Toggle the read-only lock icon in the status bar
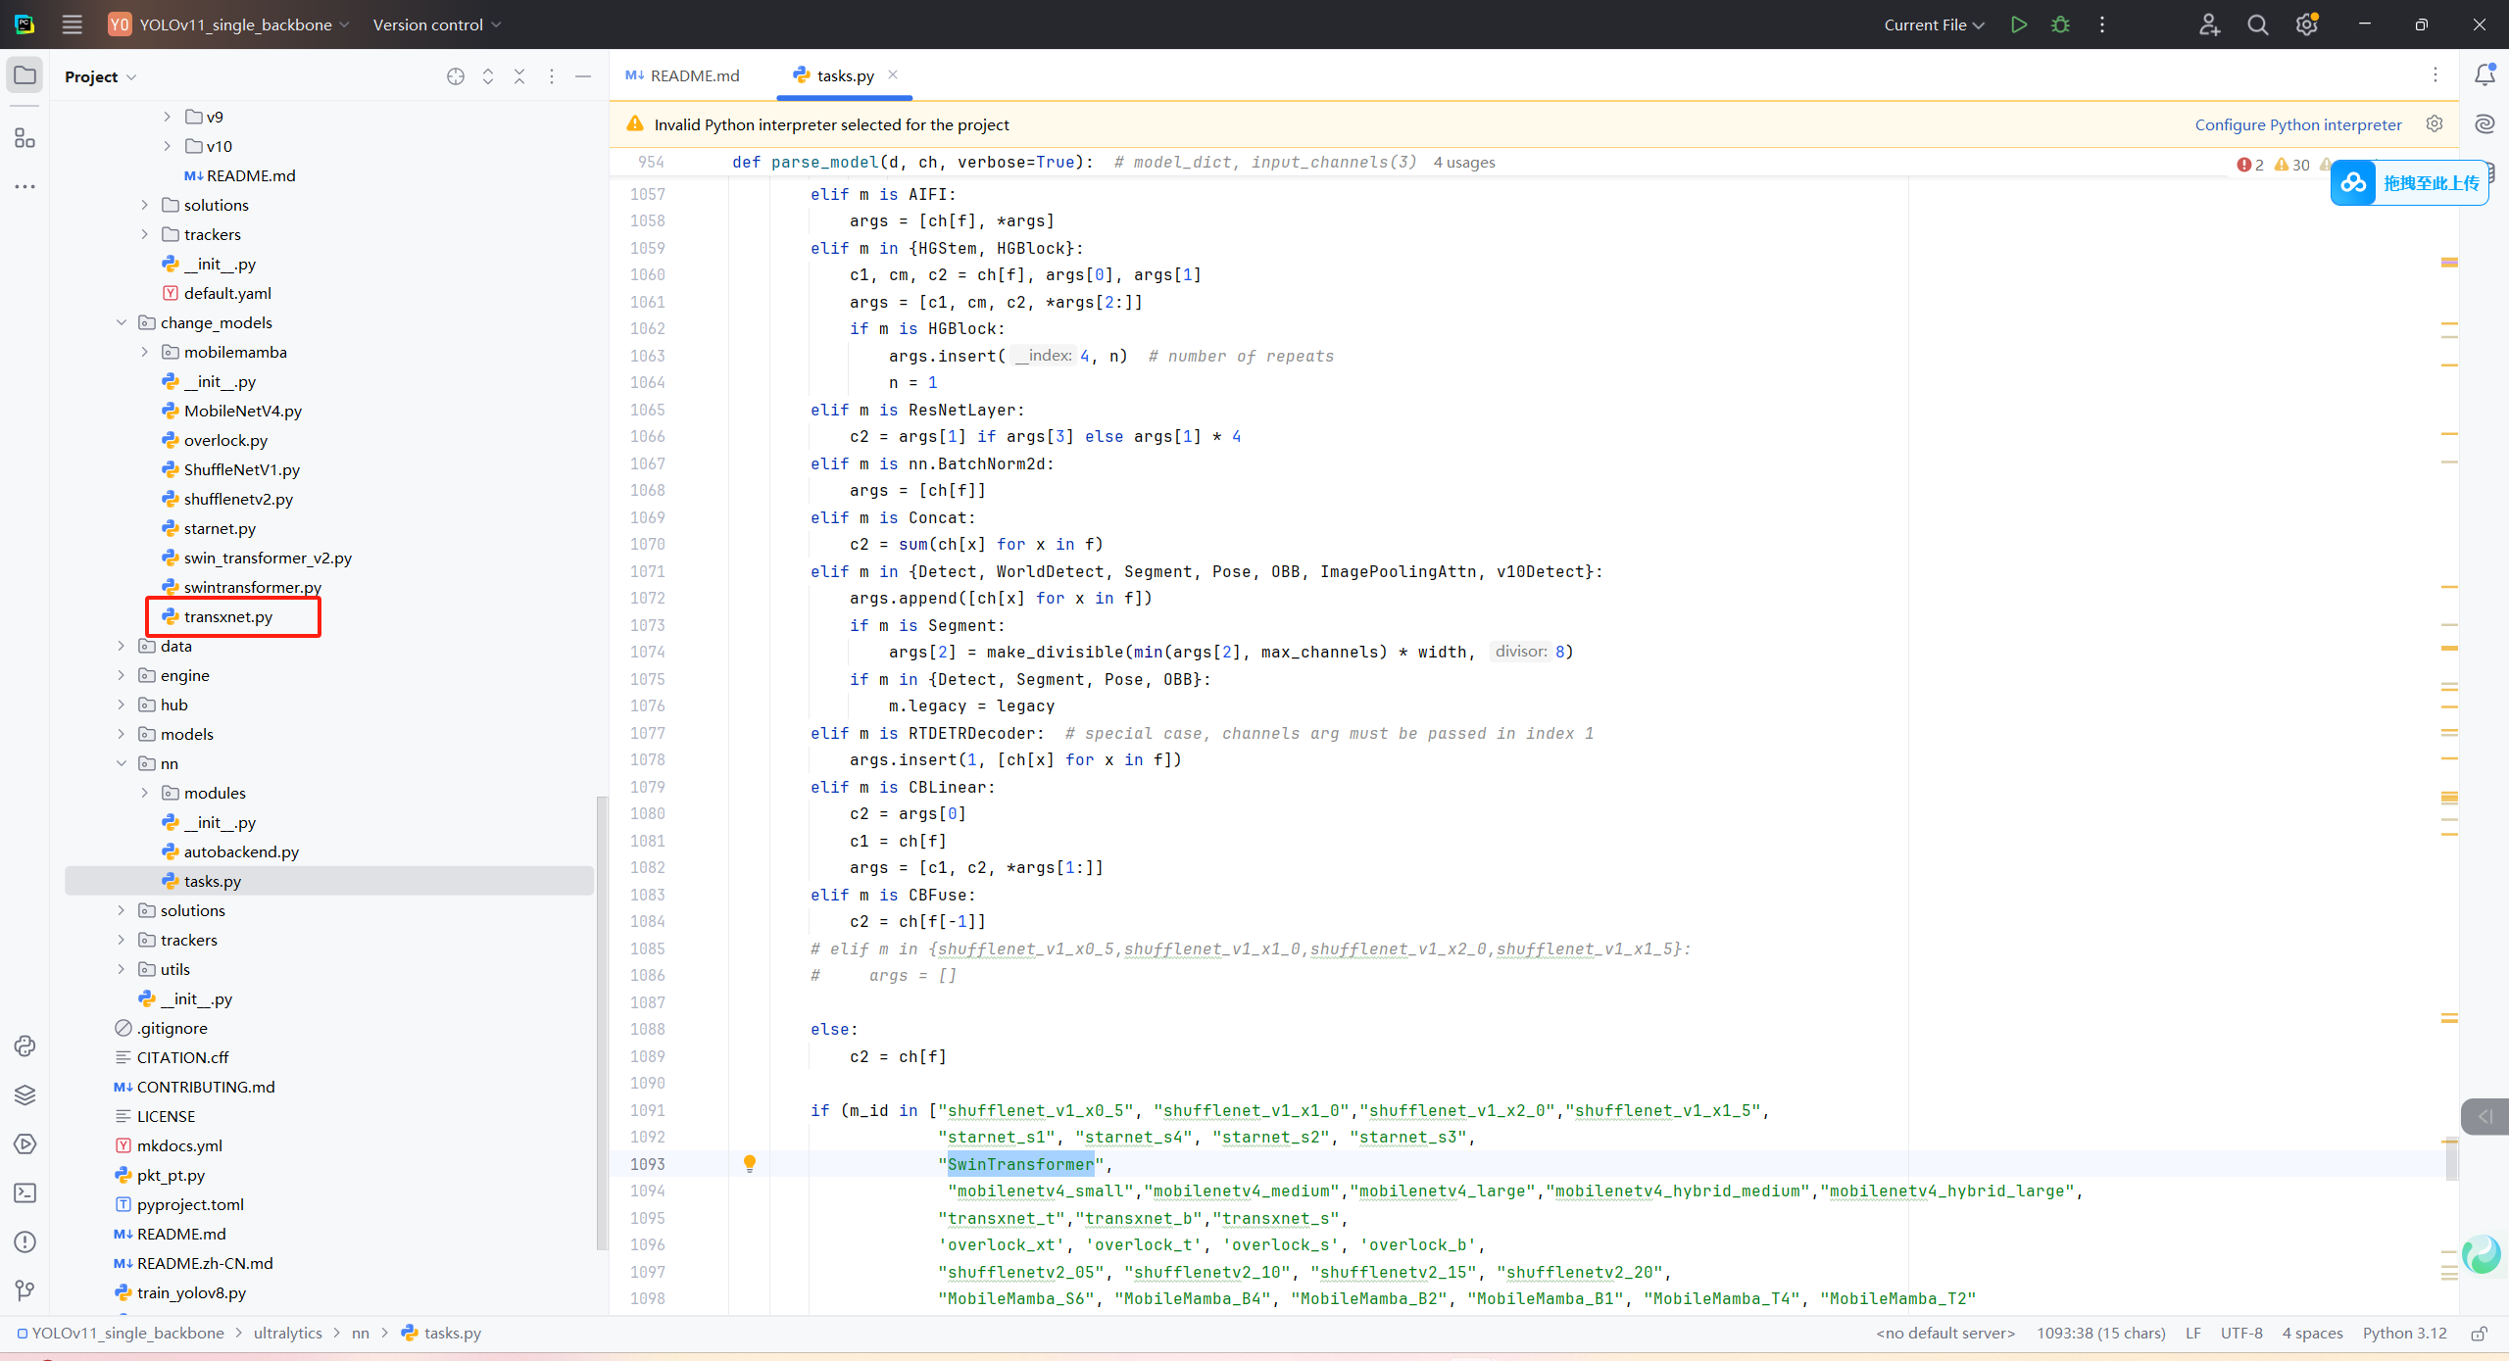This screenshot has width=2509, height=1361. 2479,1333
